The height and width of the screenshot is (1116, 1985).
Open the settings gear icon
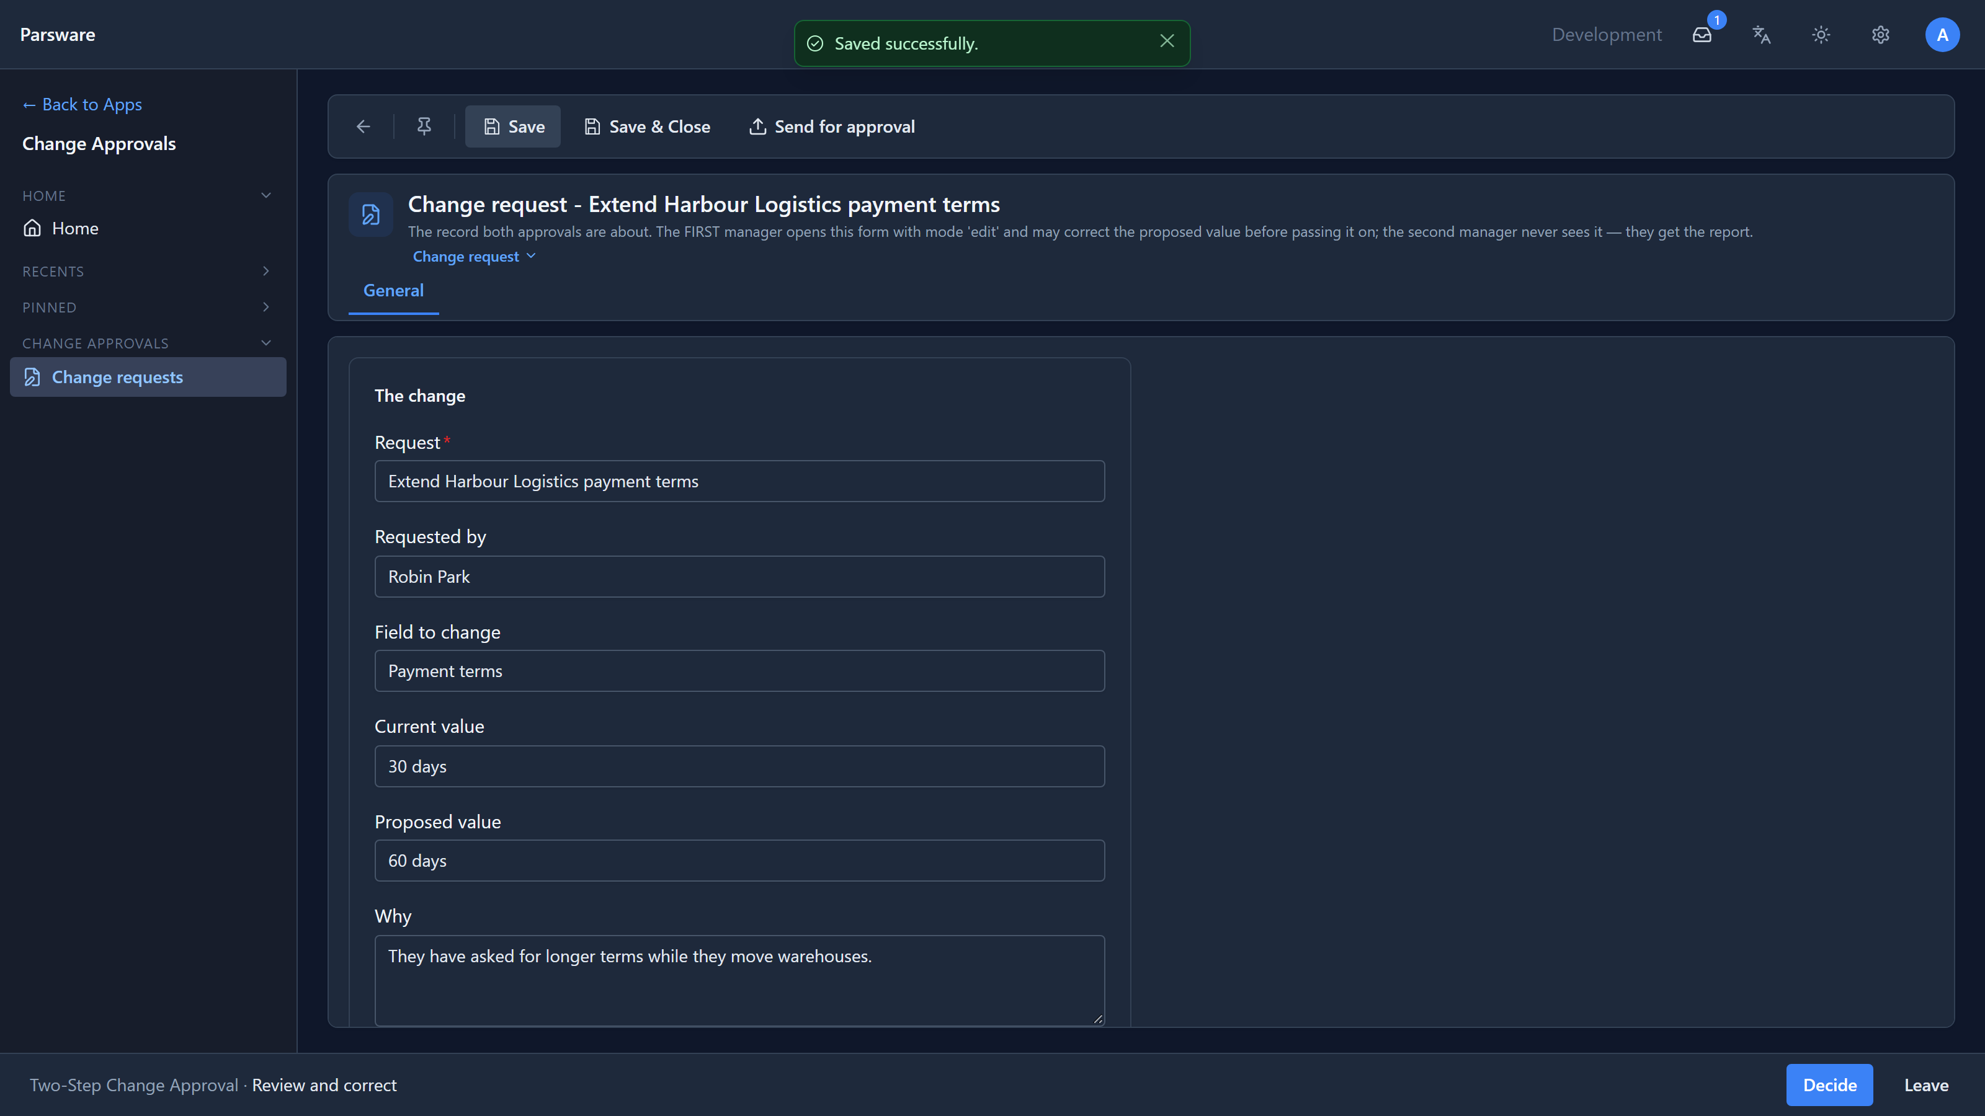(1881, 35)
